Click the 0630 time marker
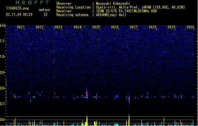This screenshot has height=126, width=198. click(x=190, y=27)
